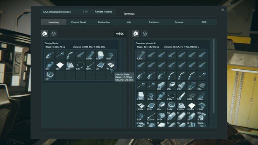
Task: Select the Stone stack in container
Action: pyautogui.click(x=202, y=124)
